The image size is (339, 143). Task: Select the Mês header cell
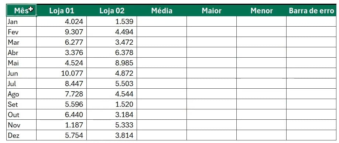tap(21, 10)
